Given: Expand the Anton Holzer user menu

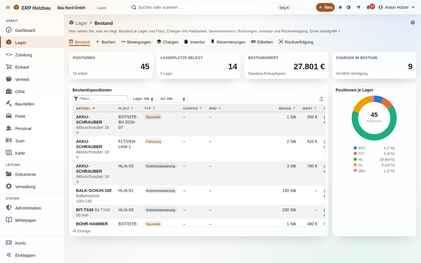Looking at the screenshot, I should tap(397, 7).
